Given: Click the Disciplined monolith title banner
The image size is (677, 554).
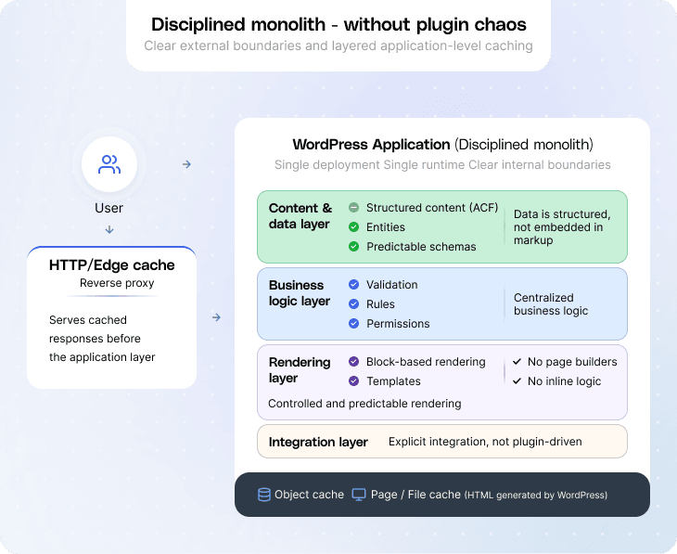Looking at the screenshot, I should point(338,25).
